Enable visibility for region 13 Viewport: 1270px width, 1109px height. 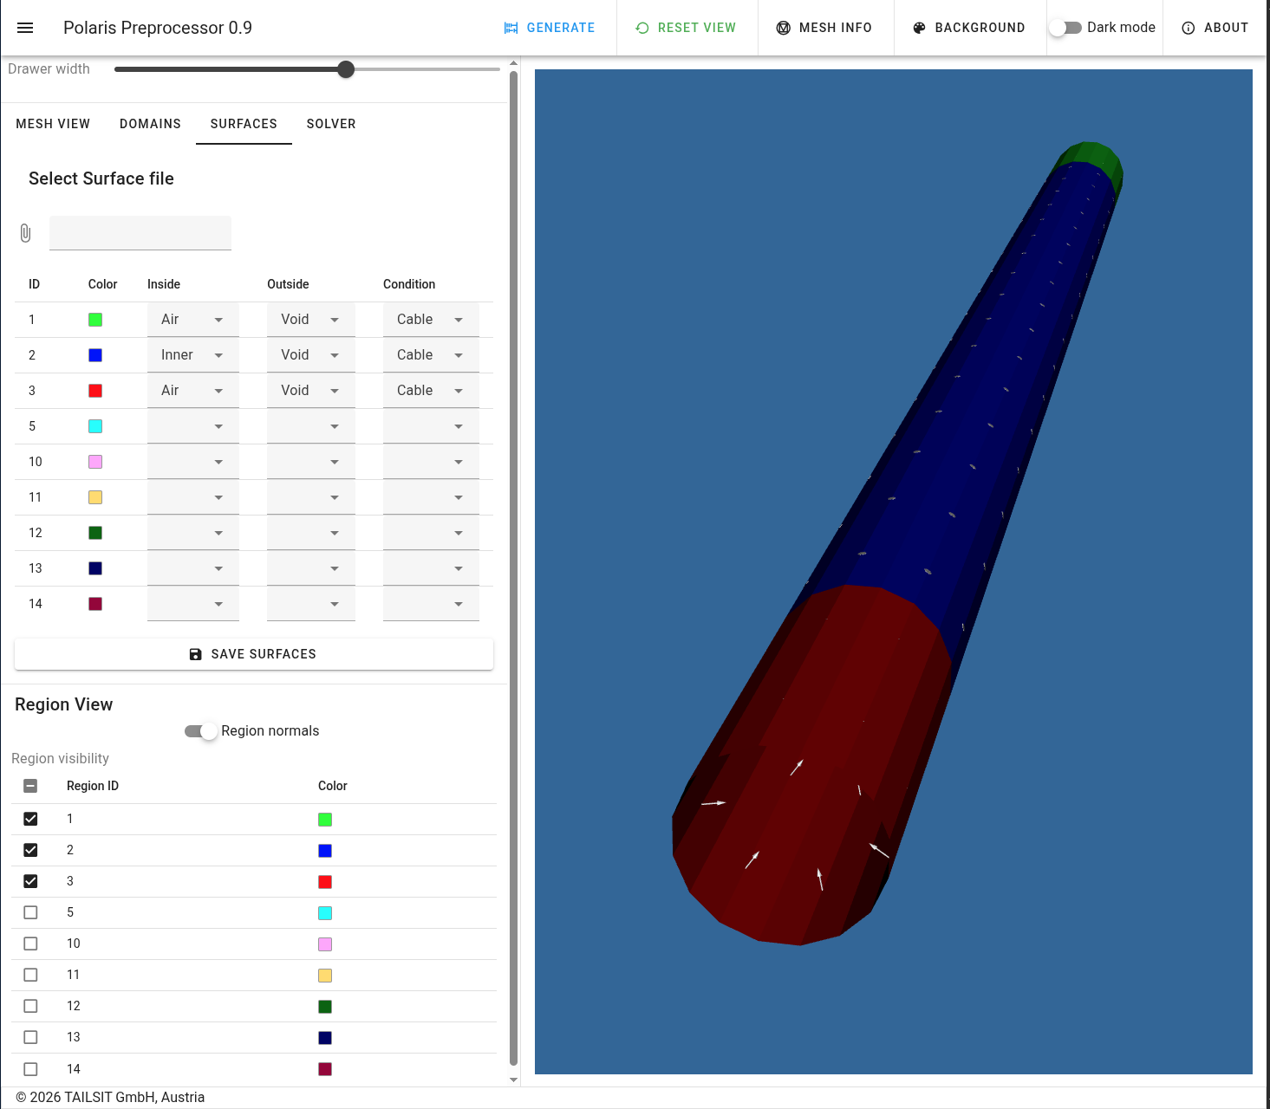click(x=30, y=1037)
